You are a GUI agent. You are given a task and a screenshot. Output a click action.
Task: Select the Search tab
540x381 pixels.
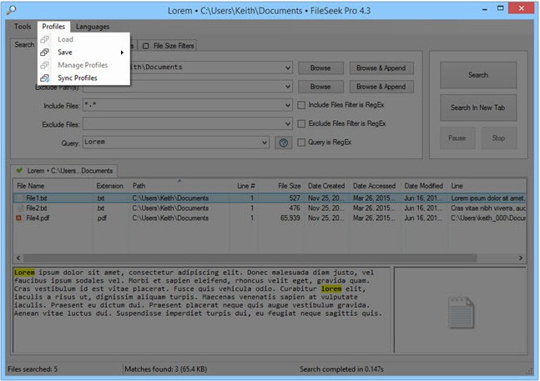tap(24, 45)
